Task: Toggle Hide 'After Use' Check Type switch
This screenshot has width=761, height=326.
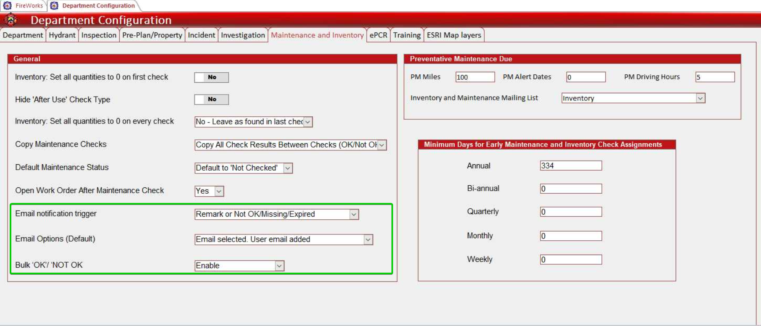Action: point(211,100)
